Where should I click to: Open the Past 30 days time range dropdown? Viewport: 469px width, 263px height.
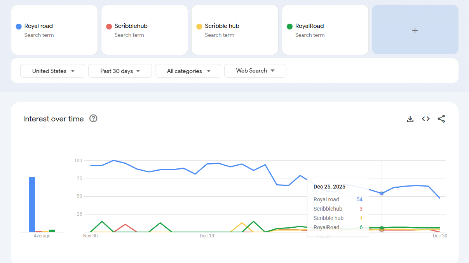coord(120,71)
